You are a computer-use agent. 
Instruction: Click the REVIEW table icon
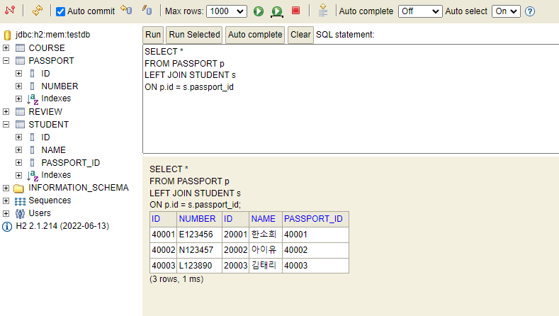(20, 112)
